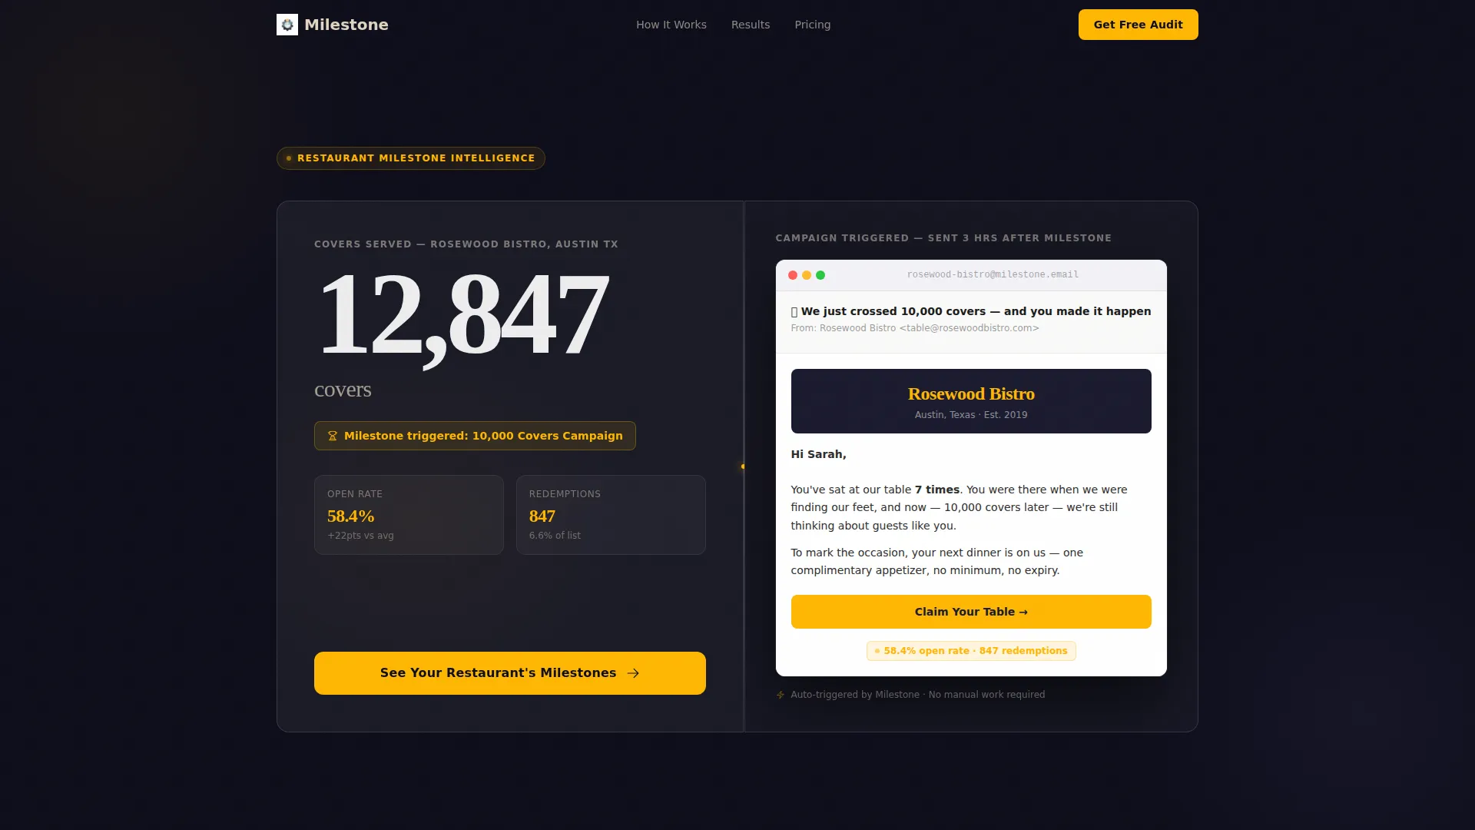This screenshot has width=1475, height=830.
Task: Click the hourglass icon in milestone banner
Action: tap(333, 436)
